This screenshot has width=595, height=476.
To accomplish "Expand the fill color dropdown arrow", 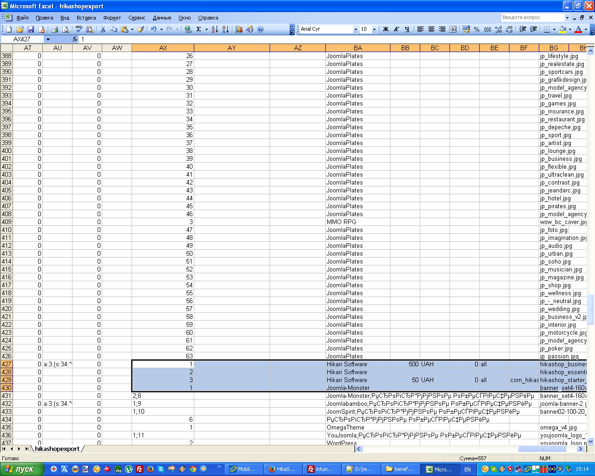I will pyautogui.click(x=570, y=29).
